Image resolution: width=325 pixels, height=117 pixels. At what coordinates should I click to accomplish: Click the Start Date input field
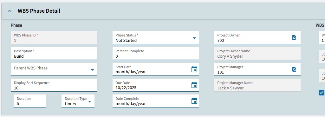point(156,69)
